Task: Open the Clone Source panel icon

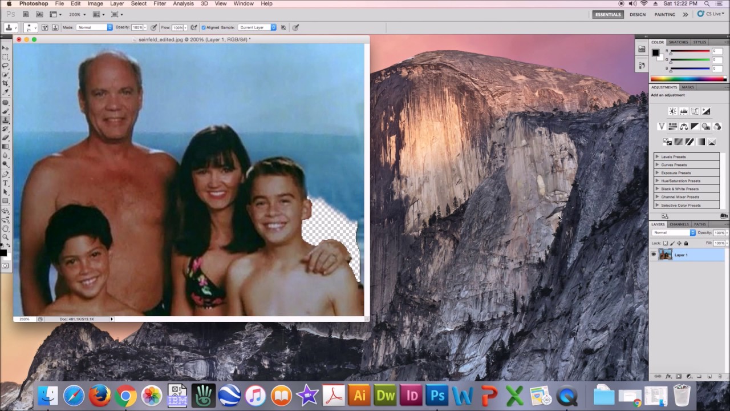Action: coord(55,27)
